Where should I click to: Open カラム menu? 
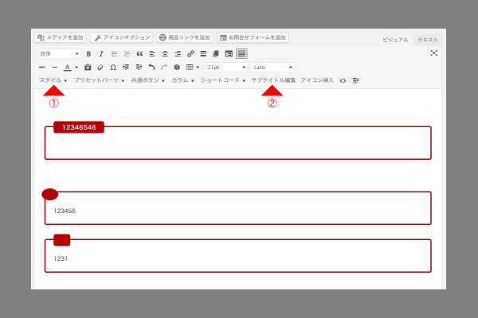click(x=182, y=80)
